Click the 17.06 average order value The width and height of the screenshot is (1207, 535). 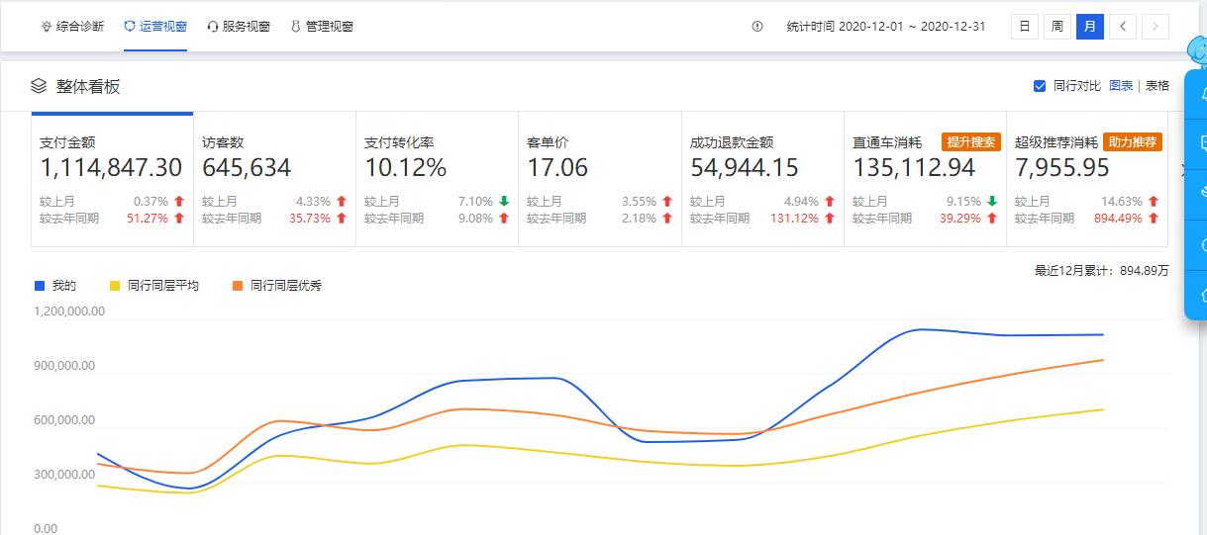(x=557, y=168)
